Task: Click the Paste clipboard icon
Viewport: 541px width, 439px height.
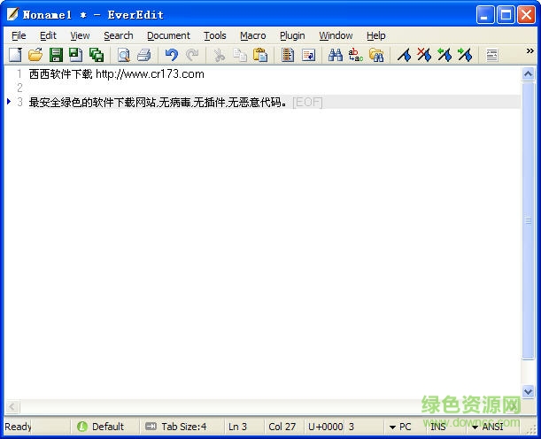Action: pos(260,55)
